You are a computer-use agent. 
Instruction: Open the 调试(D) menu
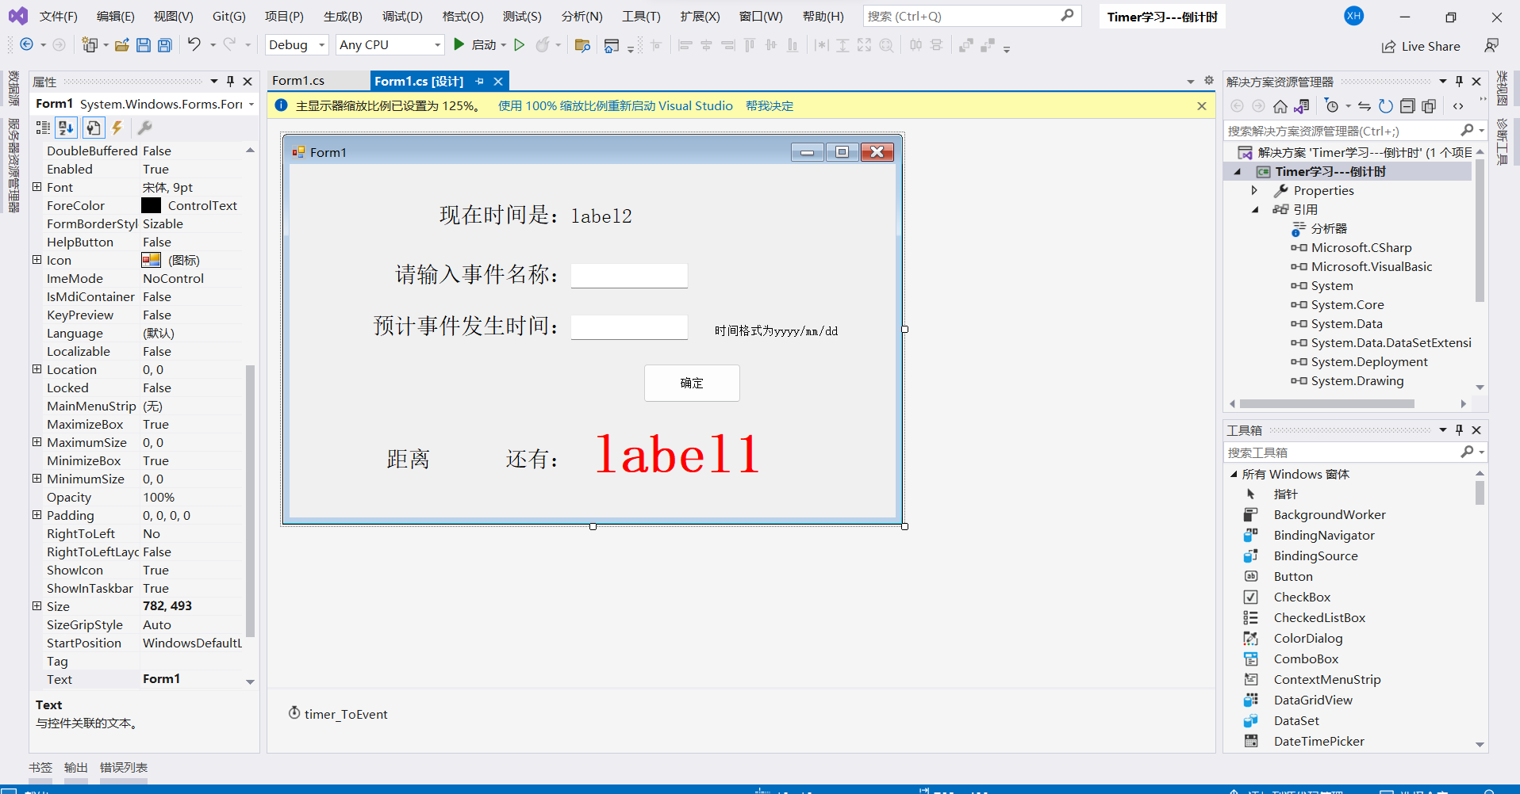coord(402,16)
